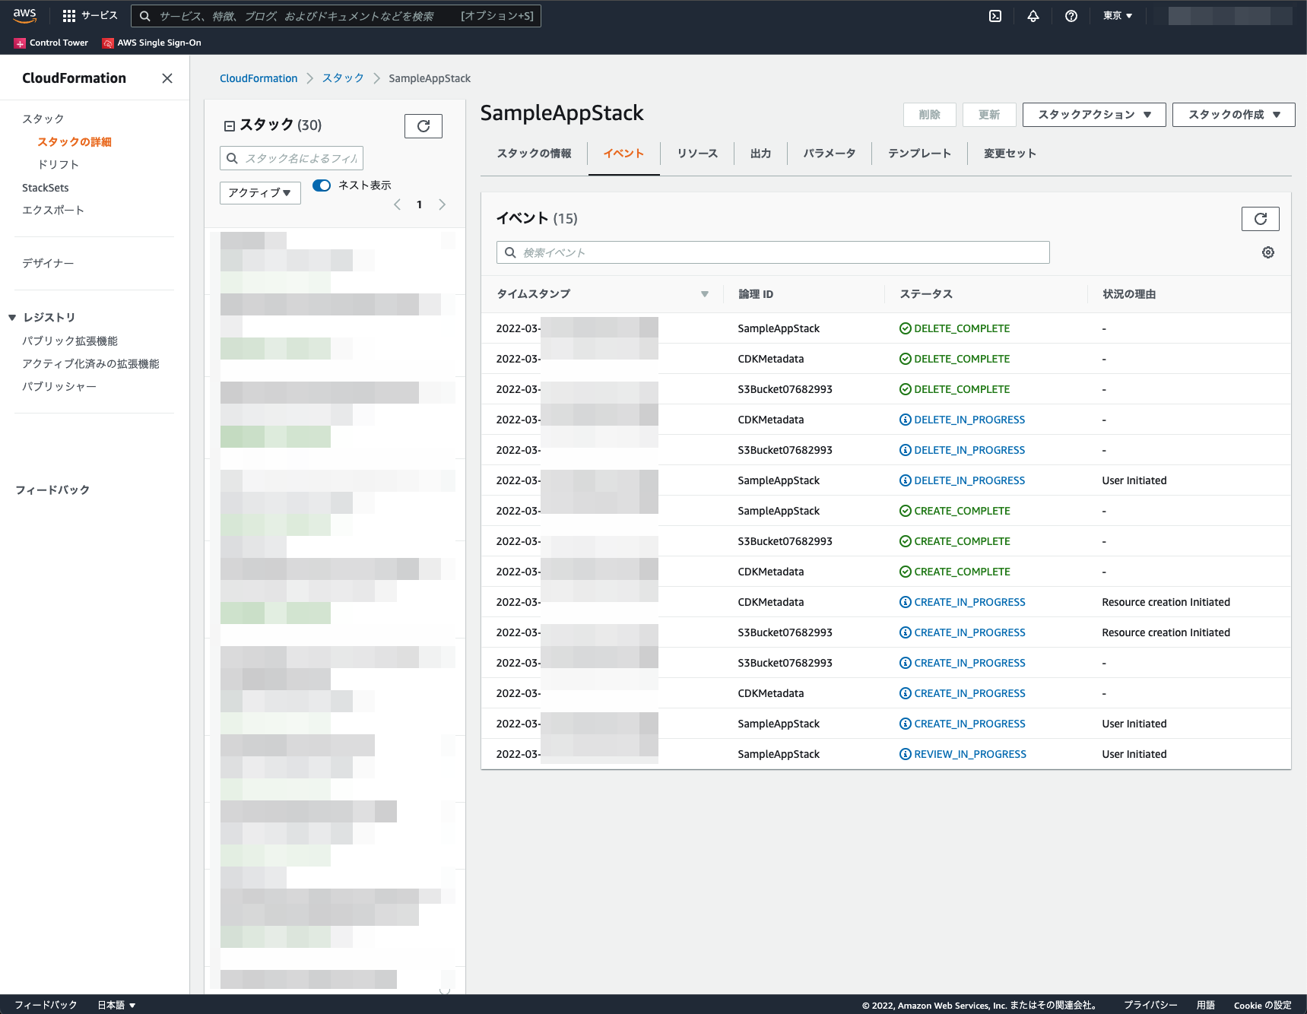
Task: Open the help question mark menu
Action: (x=1071, y=16)
